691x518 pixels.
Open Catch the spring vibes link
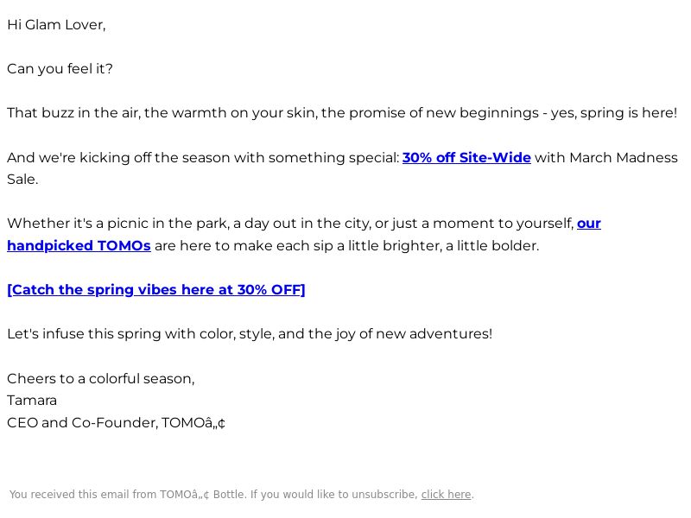[156, 290]
